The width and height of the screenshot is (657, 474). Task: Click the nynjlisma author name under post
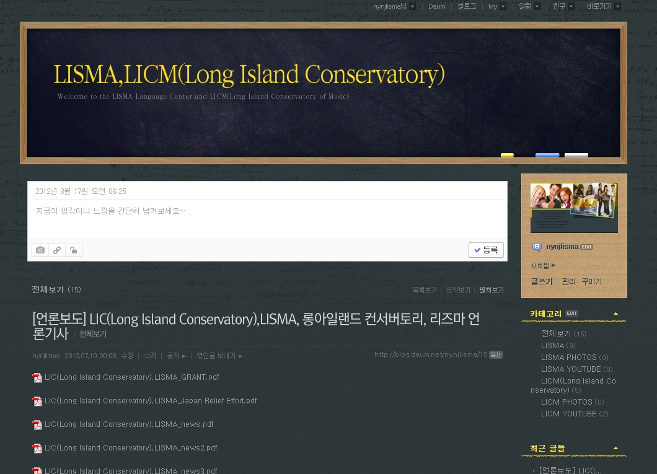tap(46, 356)
